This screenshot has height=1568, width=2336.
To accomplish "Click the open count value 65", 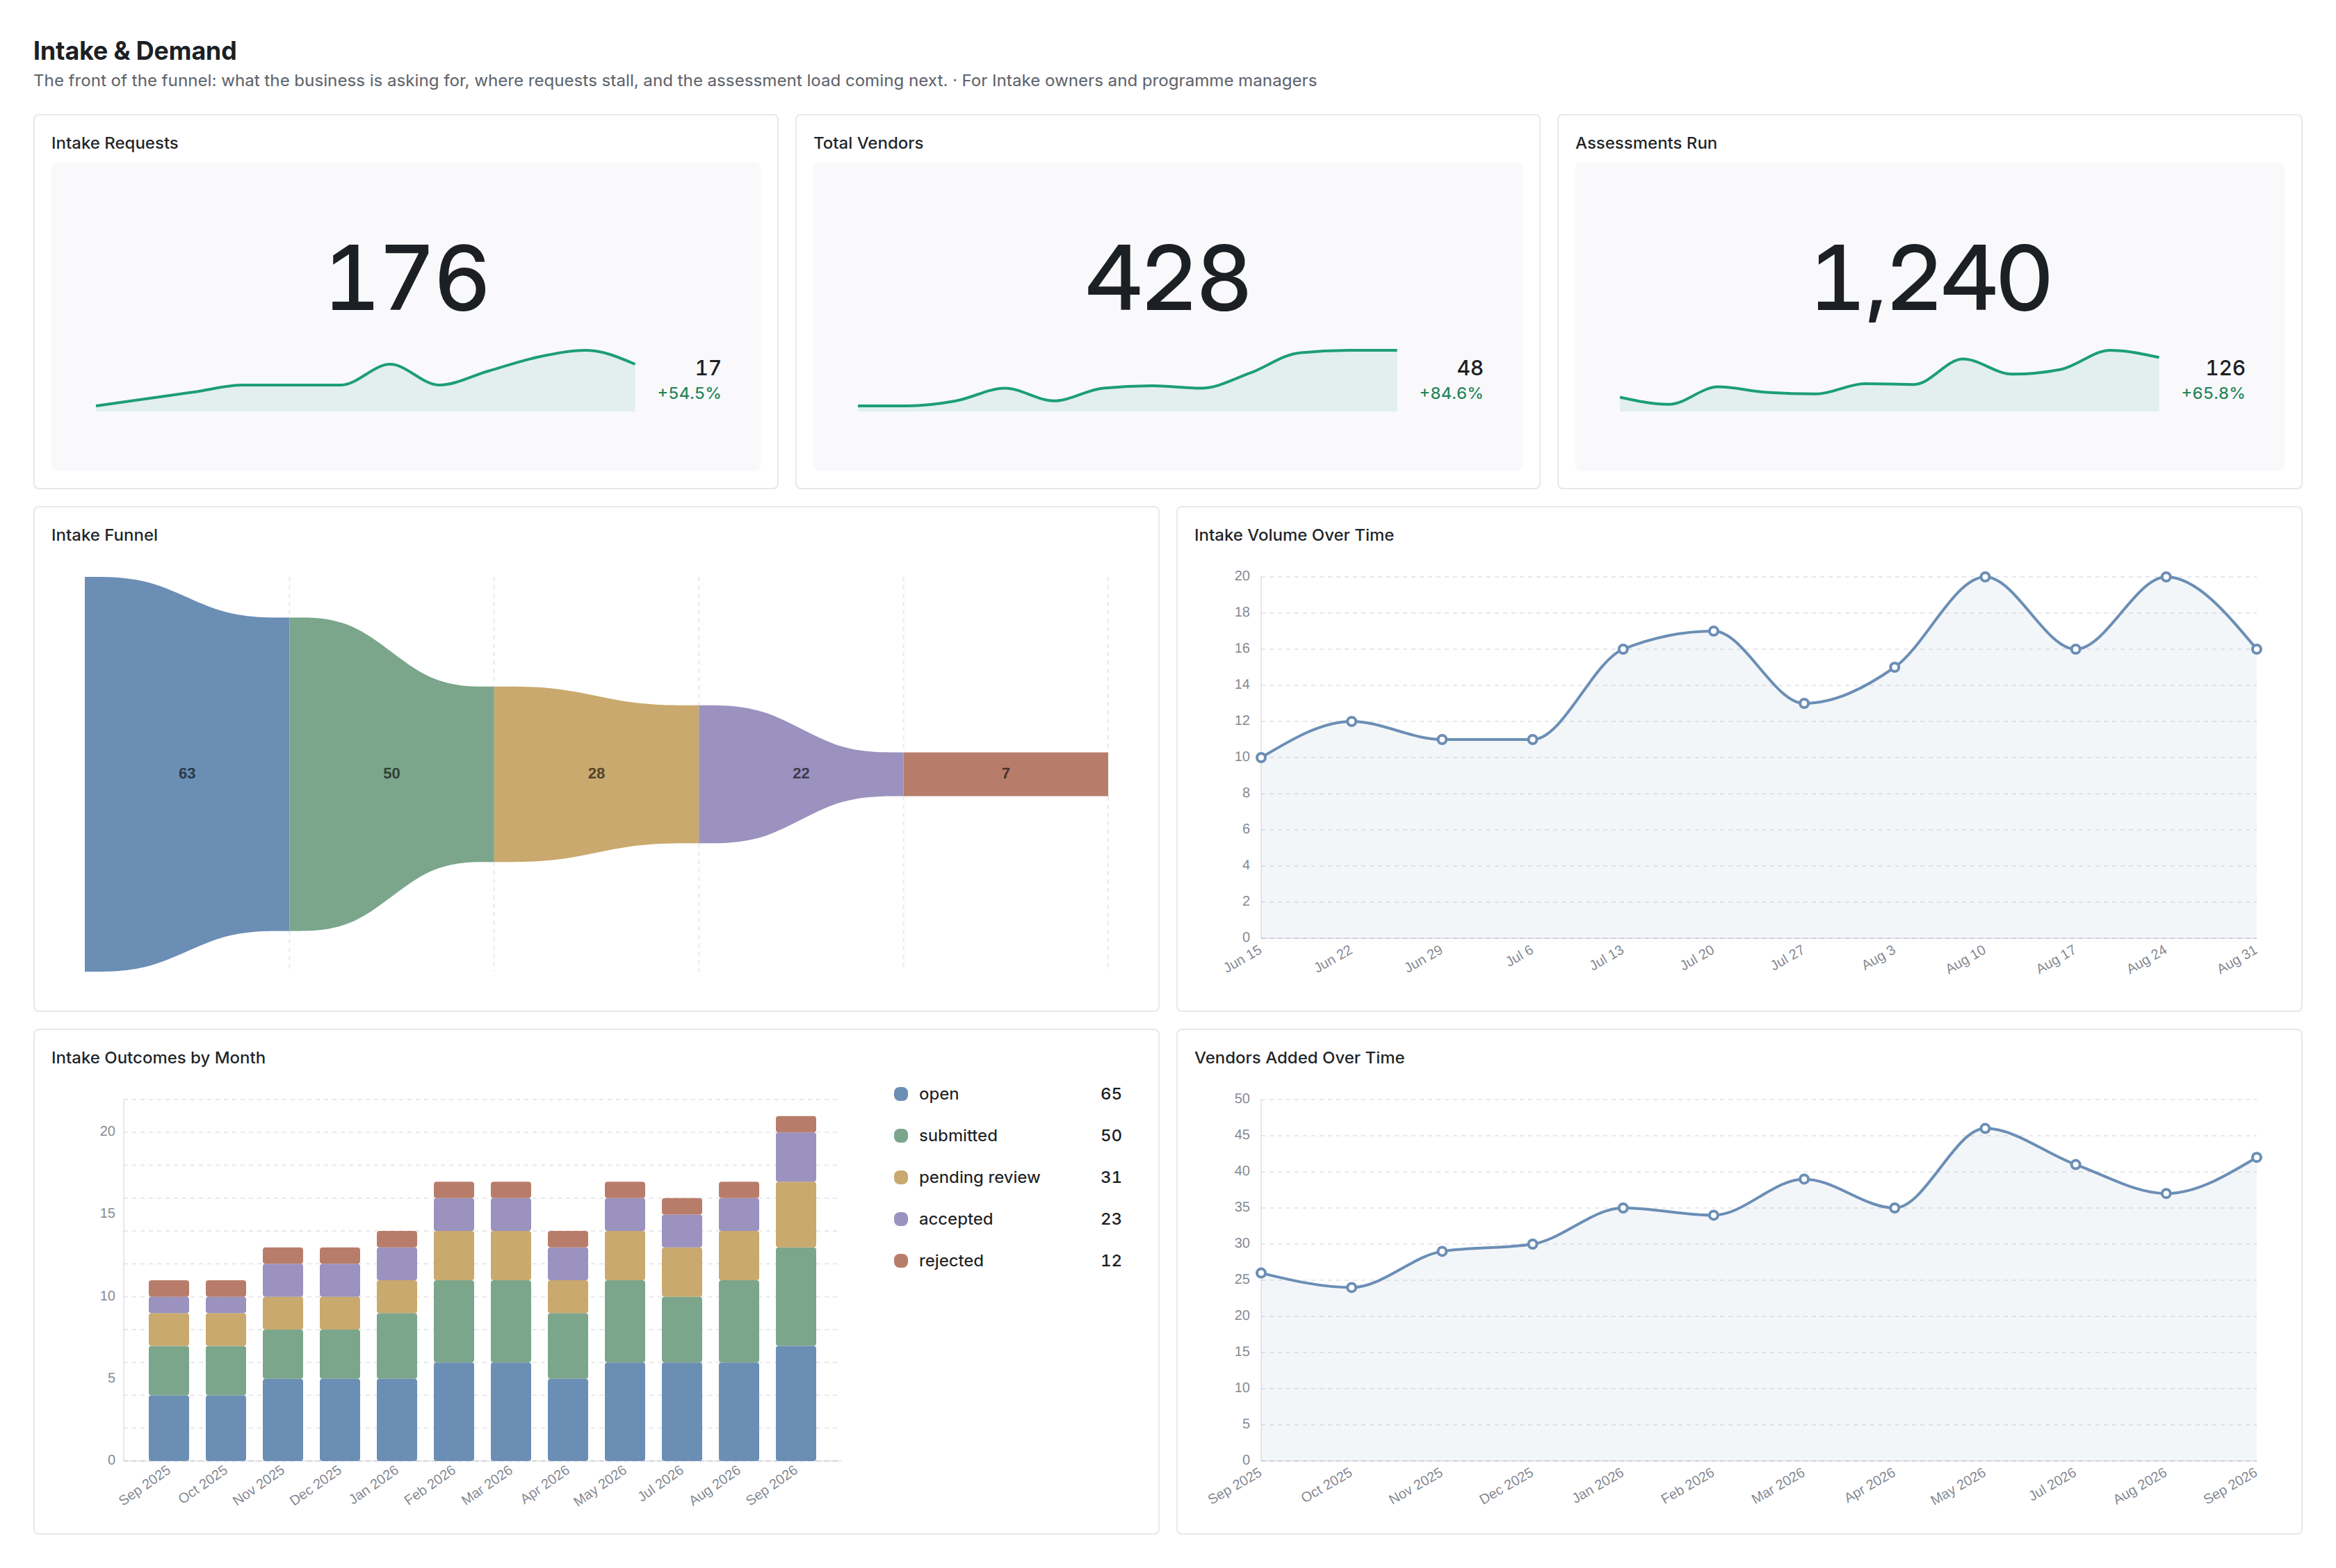I will [1111, 1094].
